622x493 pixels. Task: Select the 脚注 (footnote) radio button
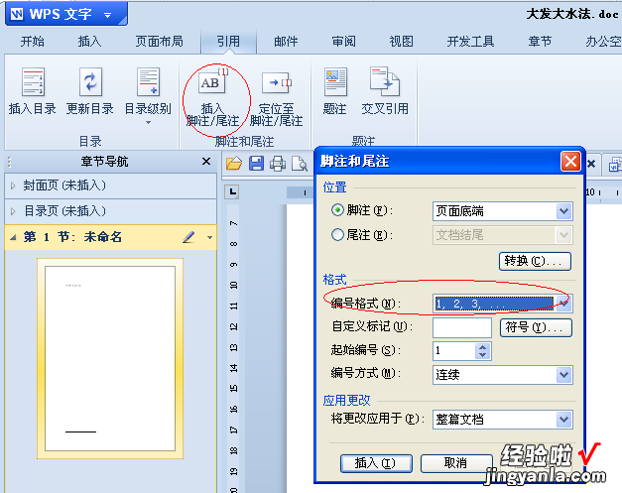(x=337, y=210)
